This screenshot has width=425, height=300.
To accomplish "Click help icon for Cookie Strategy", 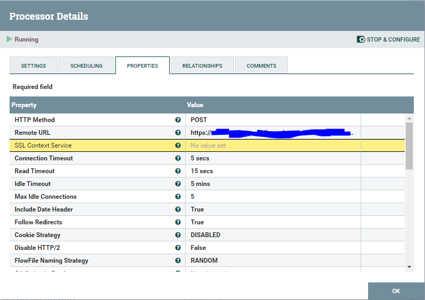I will click(178, 235).
